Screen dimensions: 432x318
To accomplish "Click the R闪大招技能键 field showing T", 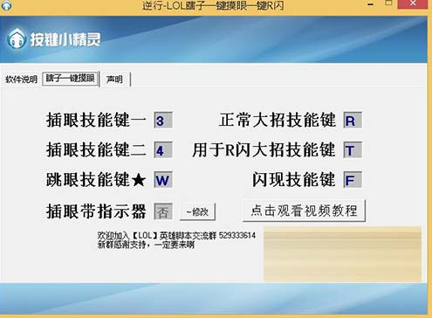I will 353,149.
